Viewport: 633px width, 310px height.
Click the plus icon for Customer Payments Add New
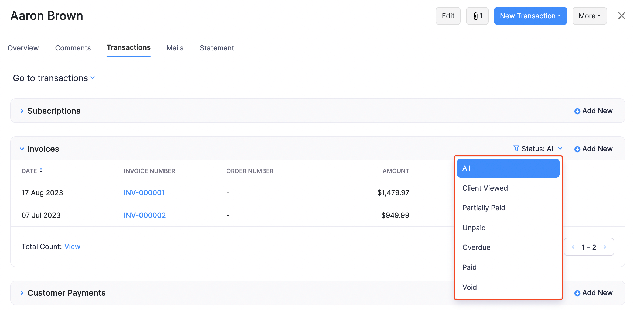[577, 293]
